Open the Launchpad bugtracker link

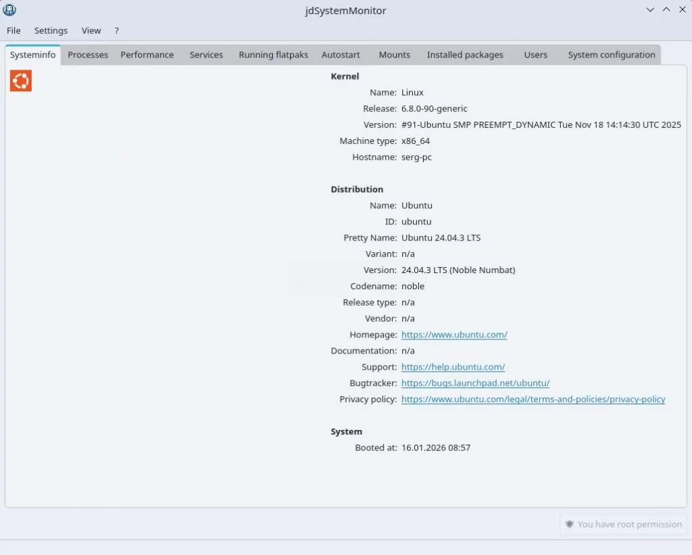[x=475, y=383]
